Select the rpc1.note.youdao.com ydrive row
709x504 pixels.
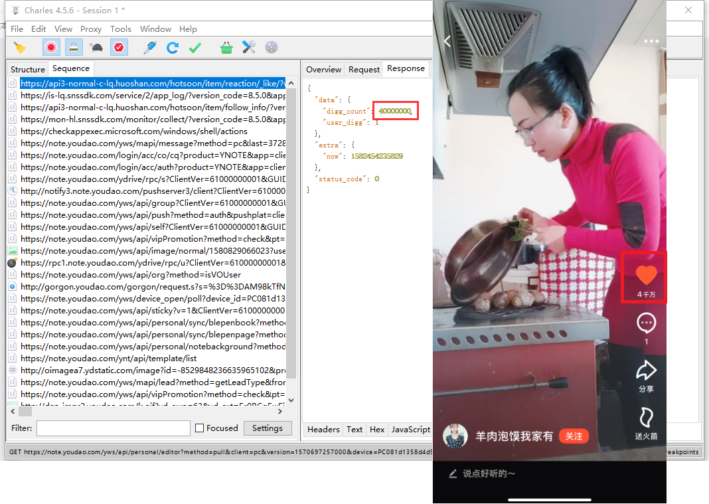(153, 263)
